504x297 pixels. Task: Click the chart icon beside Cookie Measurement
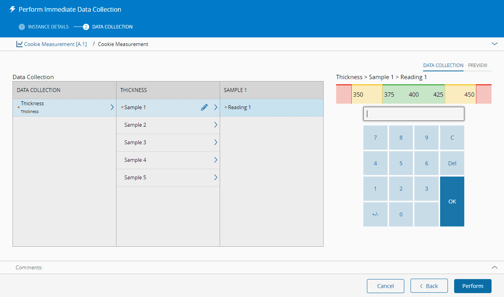tap(19, 44)
